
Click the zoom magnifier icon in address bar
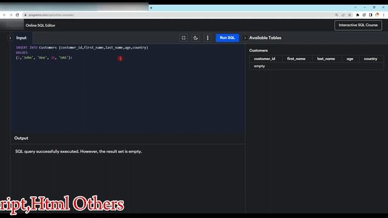point(336,15)
